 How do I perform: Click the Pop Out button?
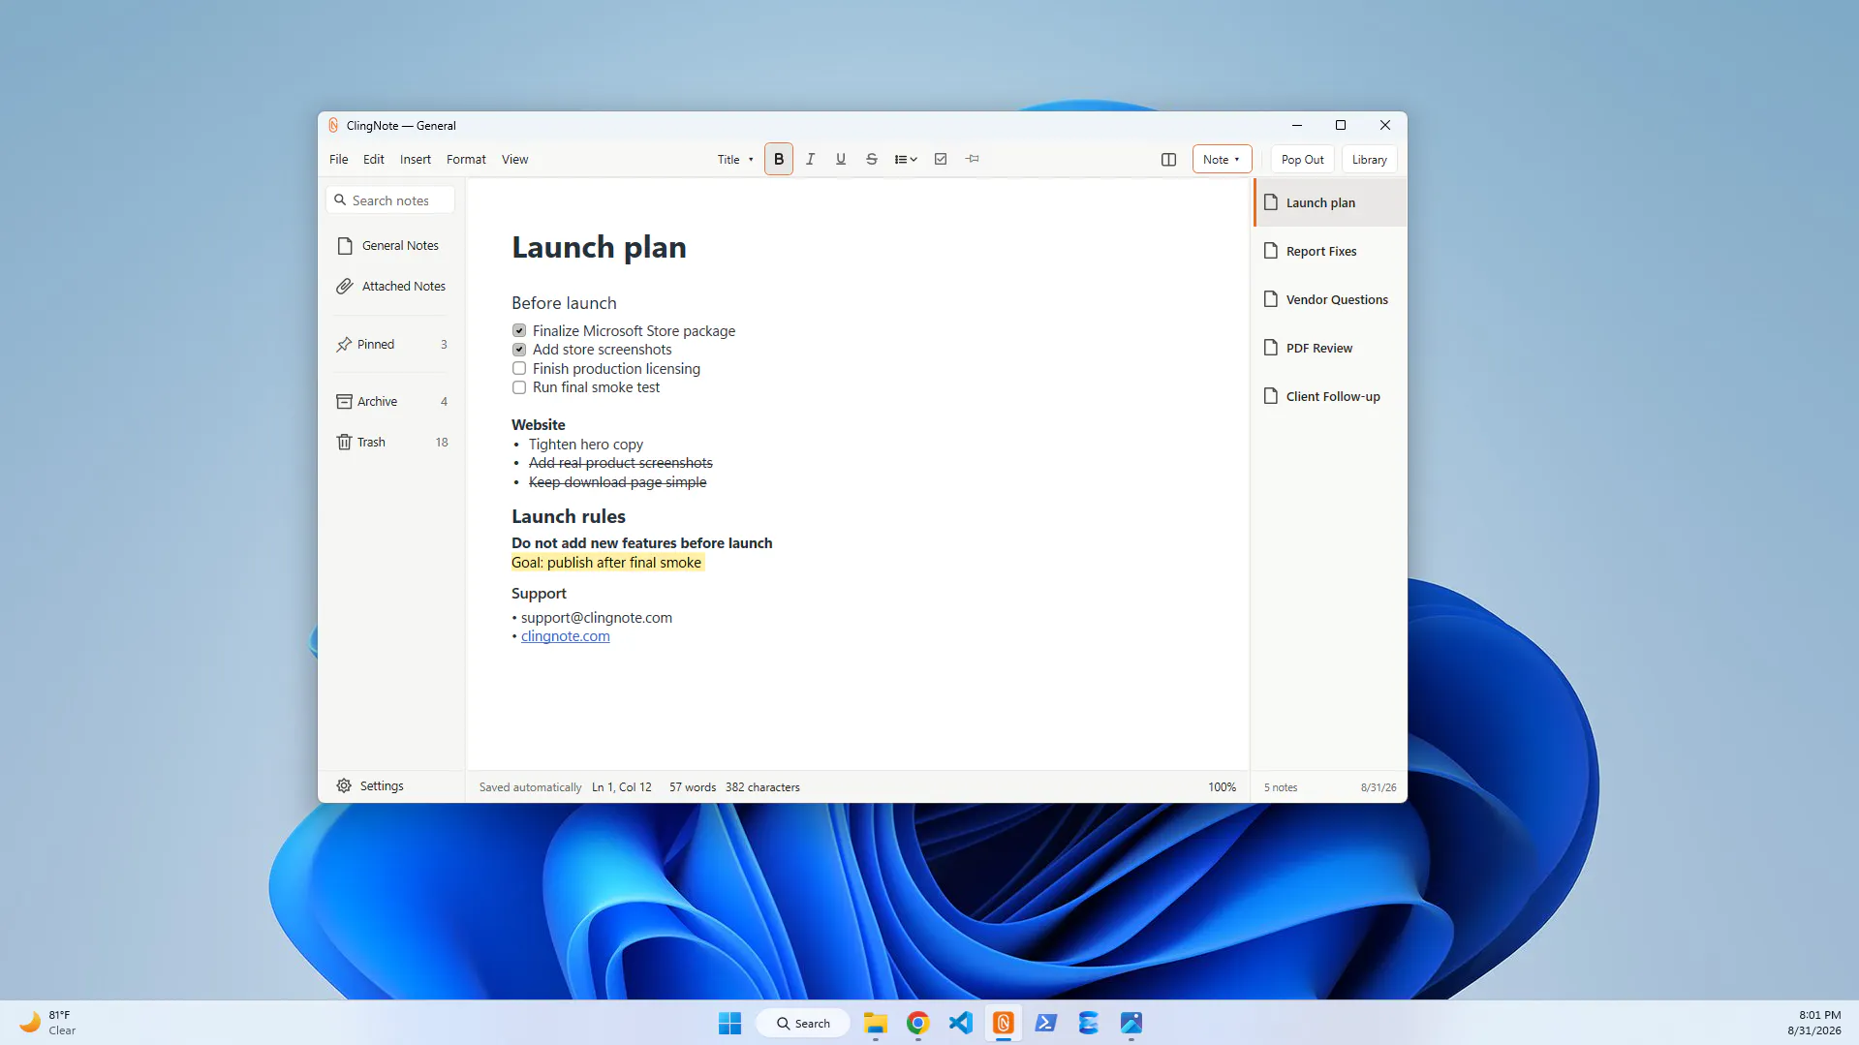tap(1302, 160)
